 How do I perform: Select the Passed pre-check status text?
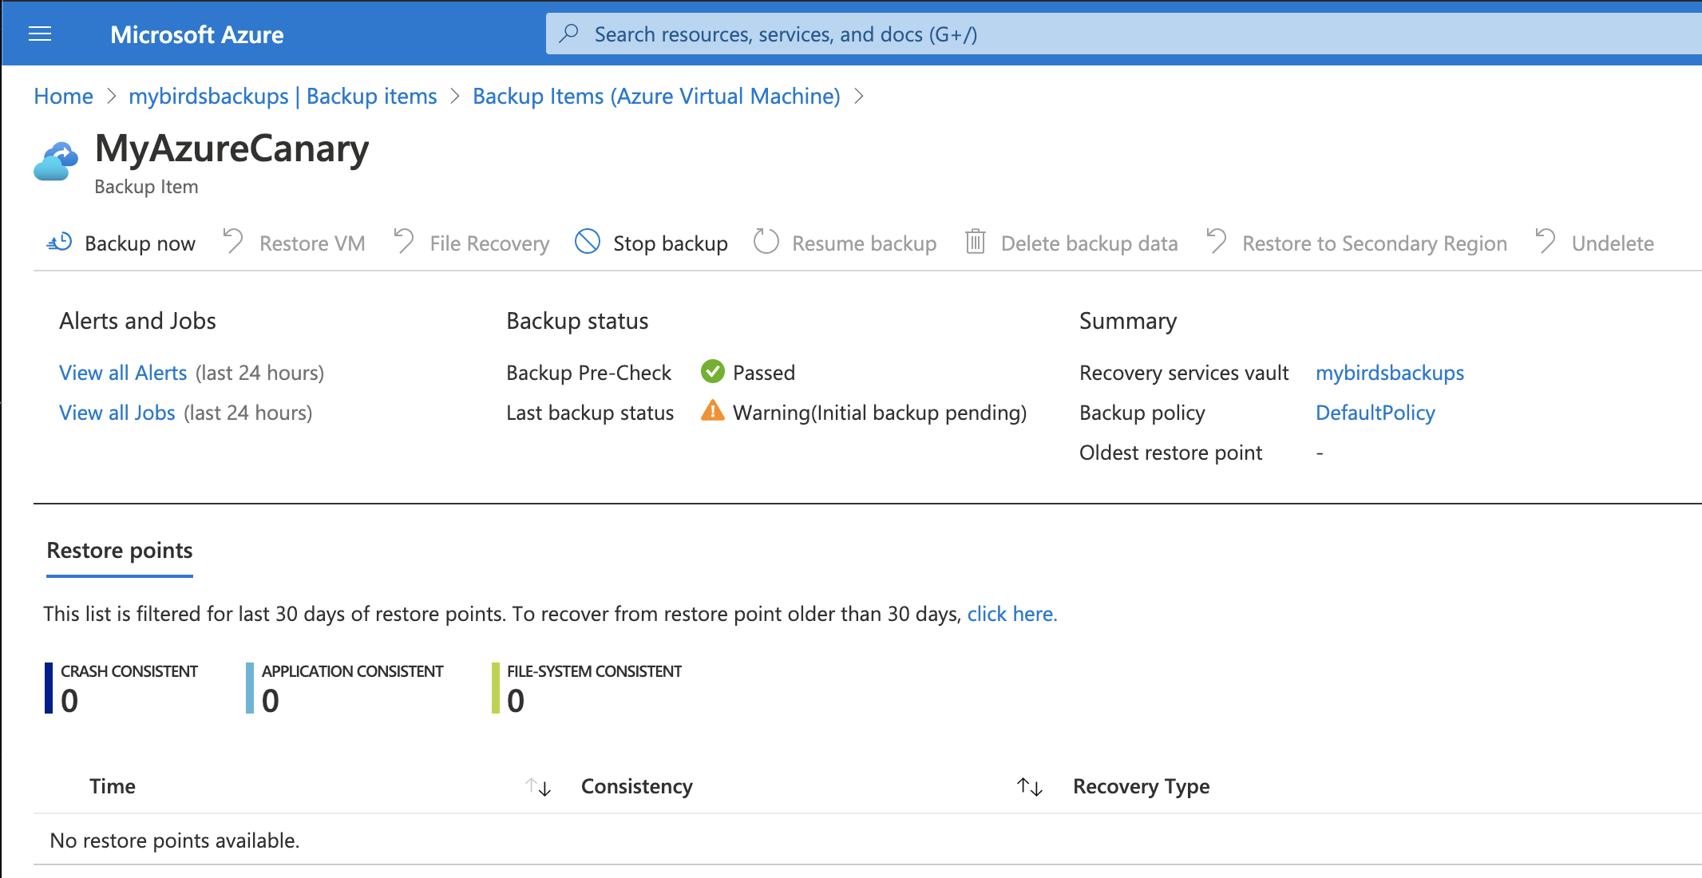(x=764, y=373)
